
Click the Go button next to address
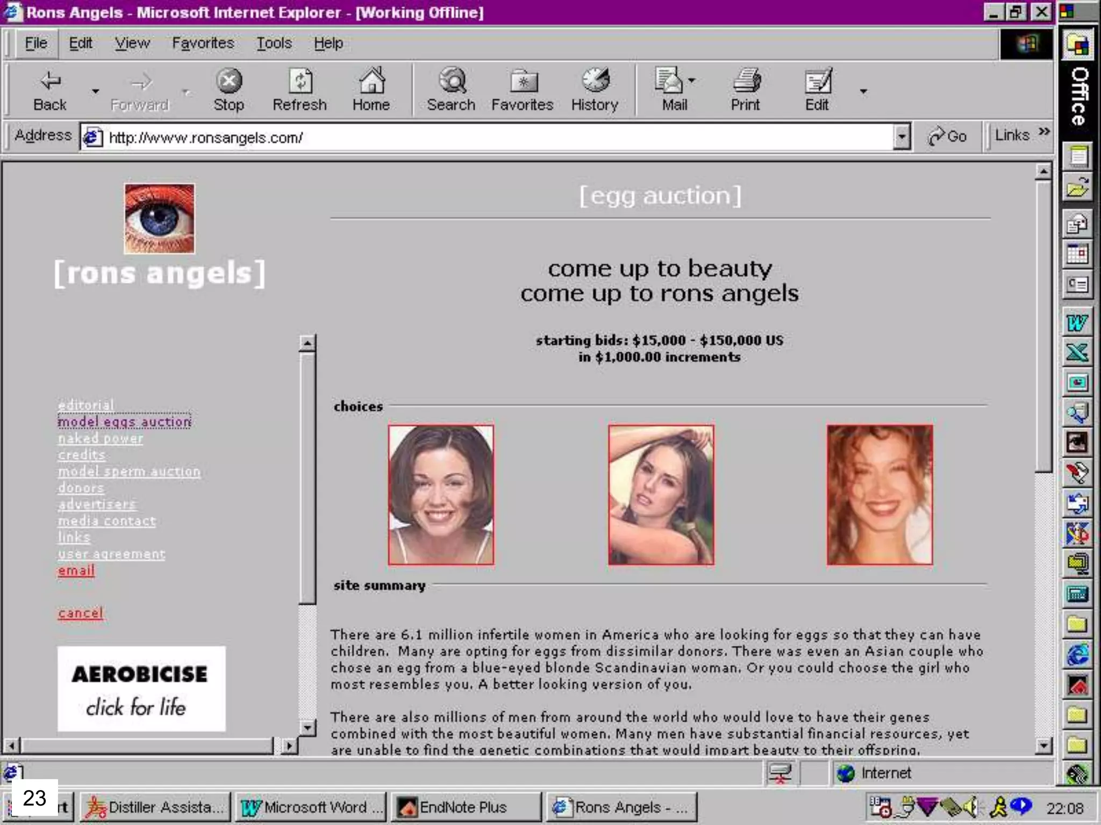point(947,136)
